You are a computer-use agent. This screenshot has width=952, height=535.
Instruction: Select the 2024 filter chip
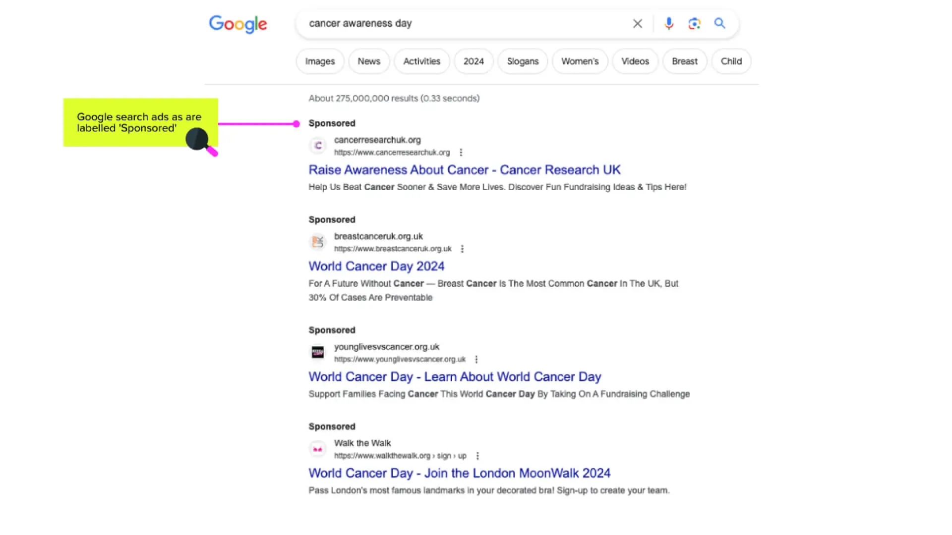[474, 61]
